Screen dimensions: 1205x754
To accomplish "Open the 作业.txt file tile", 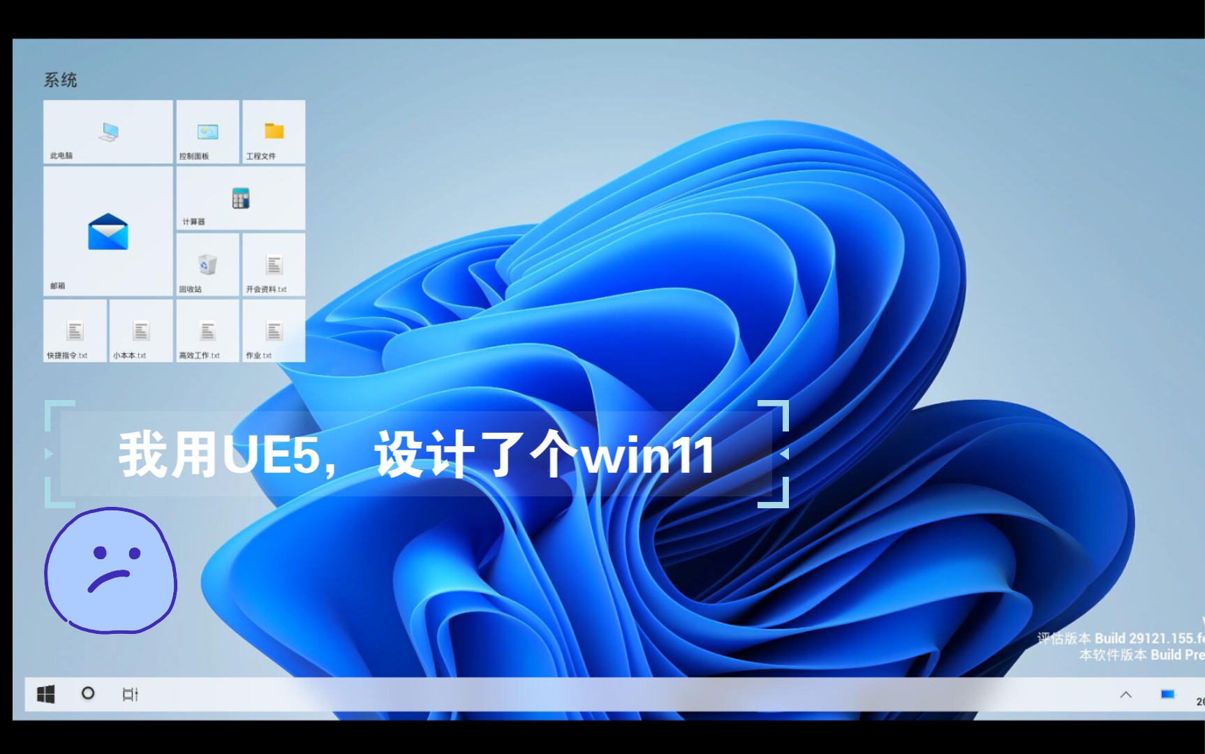I will [274, 331].
